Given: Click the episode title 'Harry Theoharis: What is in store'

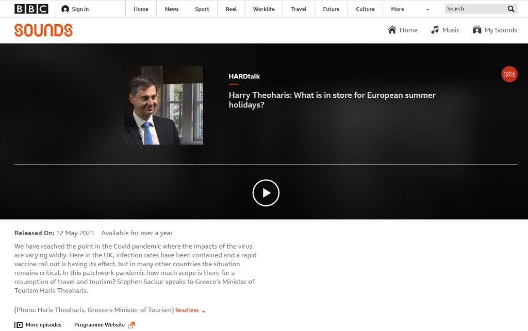Looking at the screenshot, I should point(332,100).
